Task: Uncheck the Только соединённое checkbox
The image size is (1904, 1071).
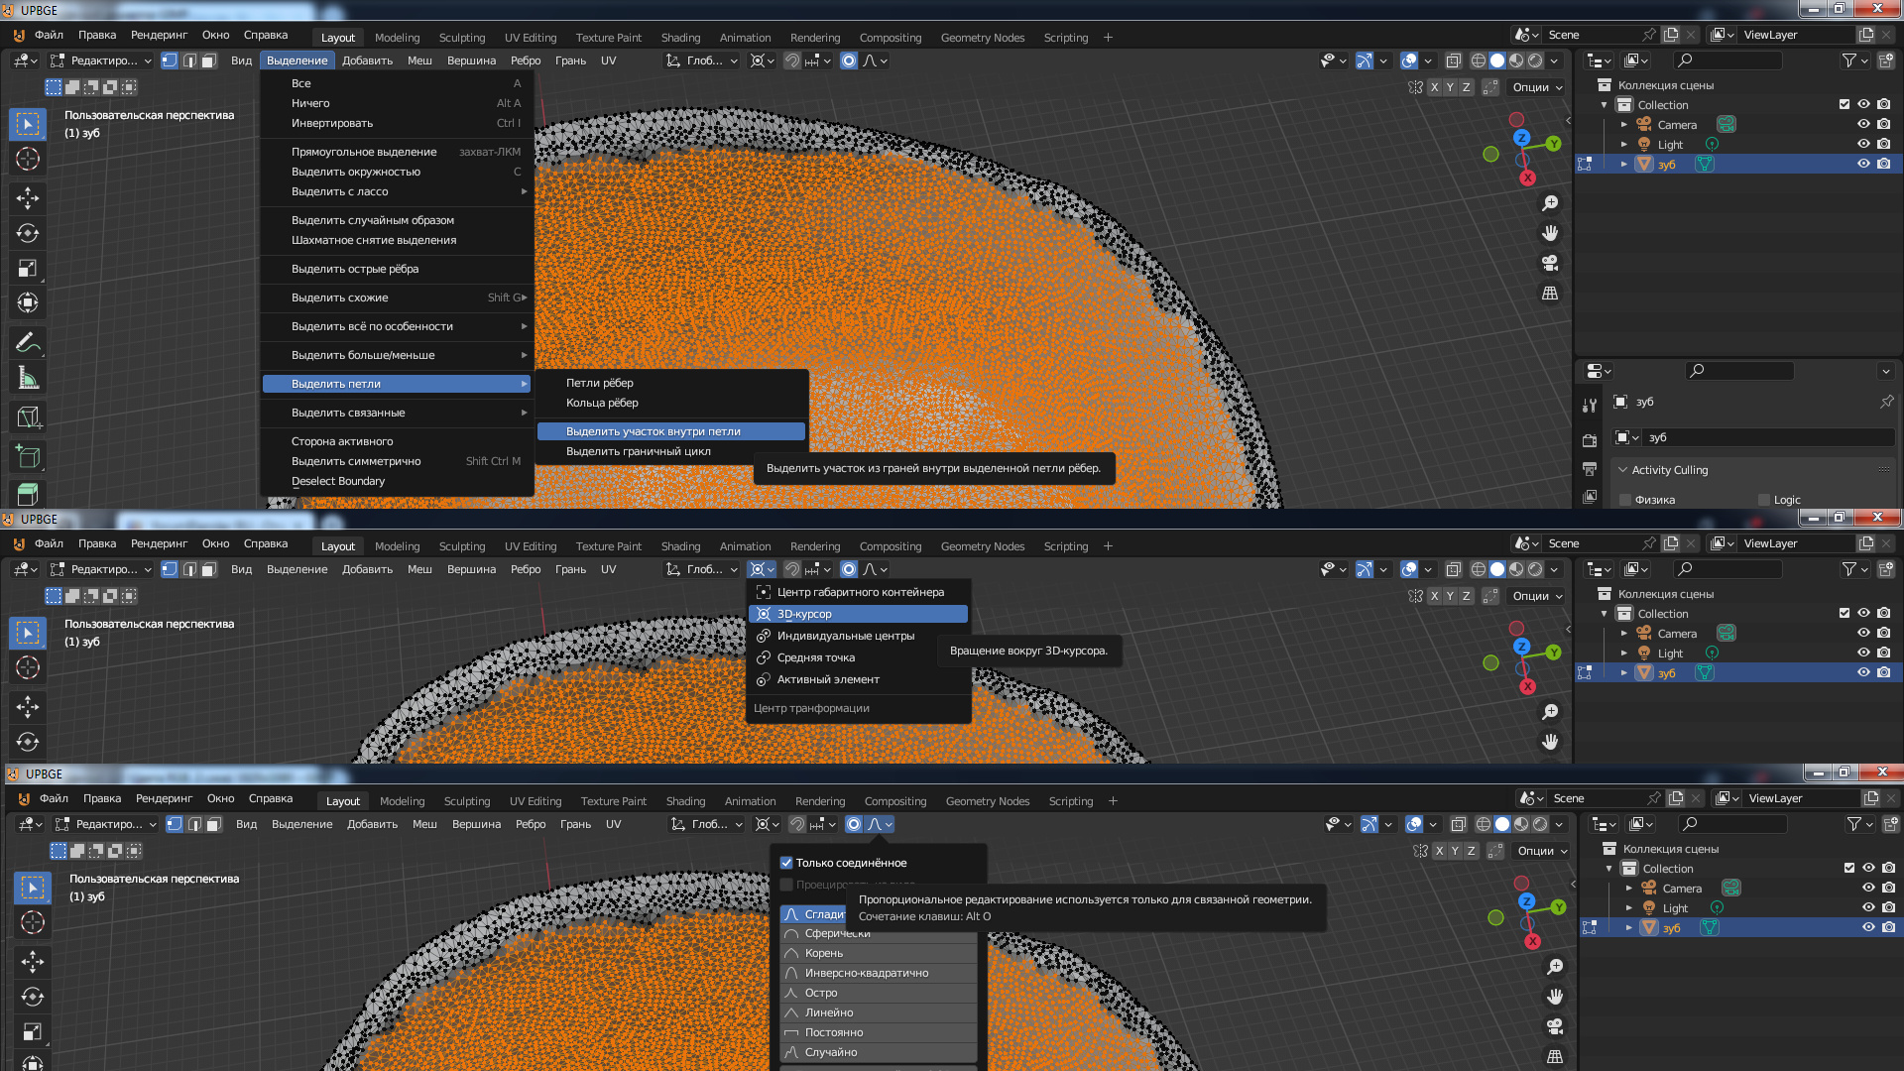Action: (786, 863)
